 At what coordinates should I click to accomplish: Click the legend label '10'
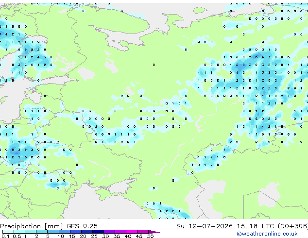coord(61,236)
